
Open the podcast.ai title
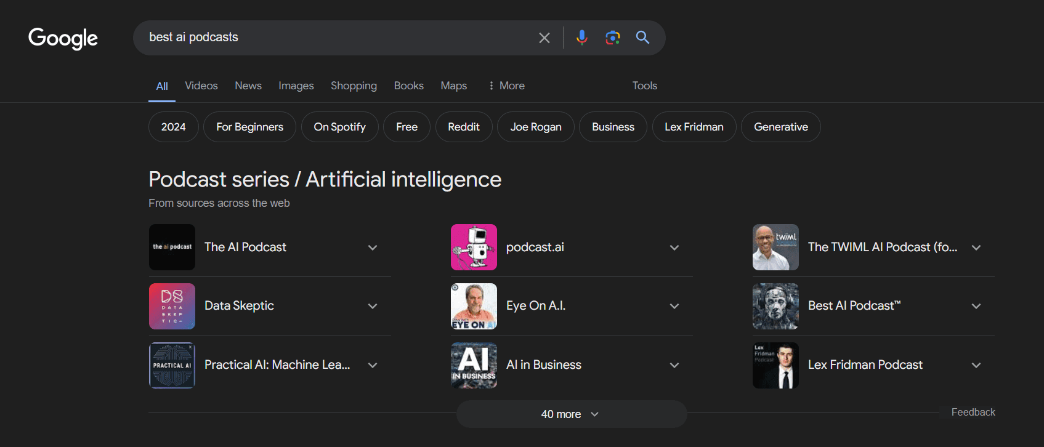click(x=535, y=247)
